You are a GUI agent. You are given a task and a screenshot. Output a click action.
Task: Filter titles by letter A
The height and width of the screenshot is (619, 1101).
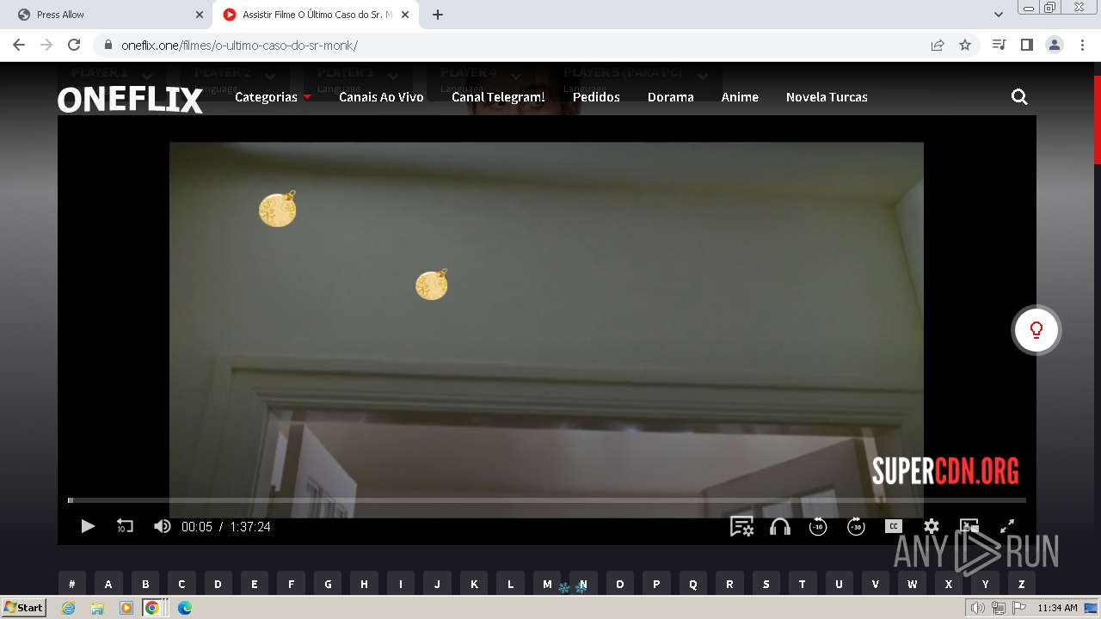coord(108,584)
